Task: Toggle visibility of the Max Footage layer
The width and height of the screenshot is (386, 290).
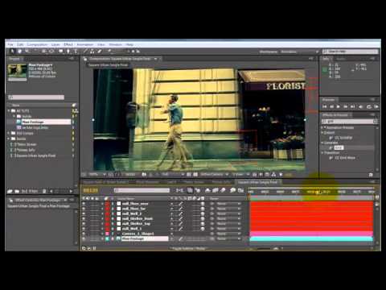Action: [x=84, y=238]
